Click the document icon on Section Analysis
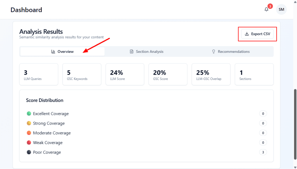The height and width of the screenshot is (169, 297). (x=131, y=52)
